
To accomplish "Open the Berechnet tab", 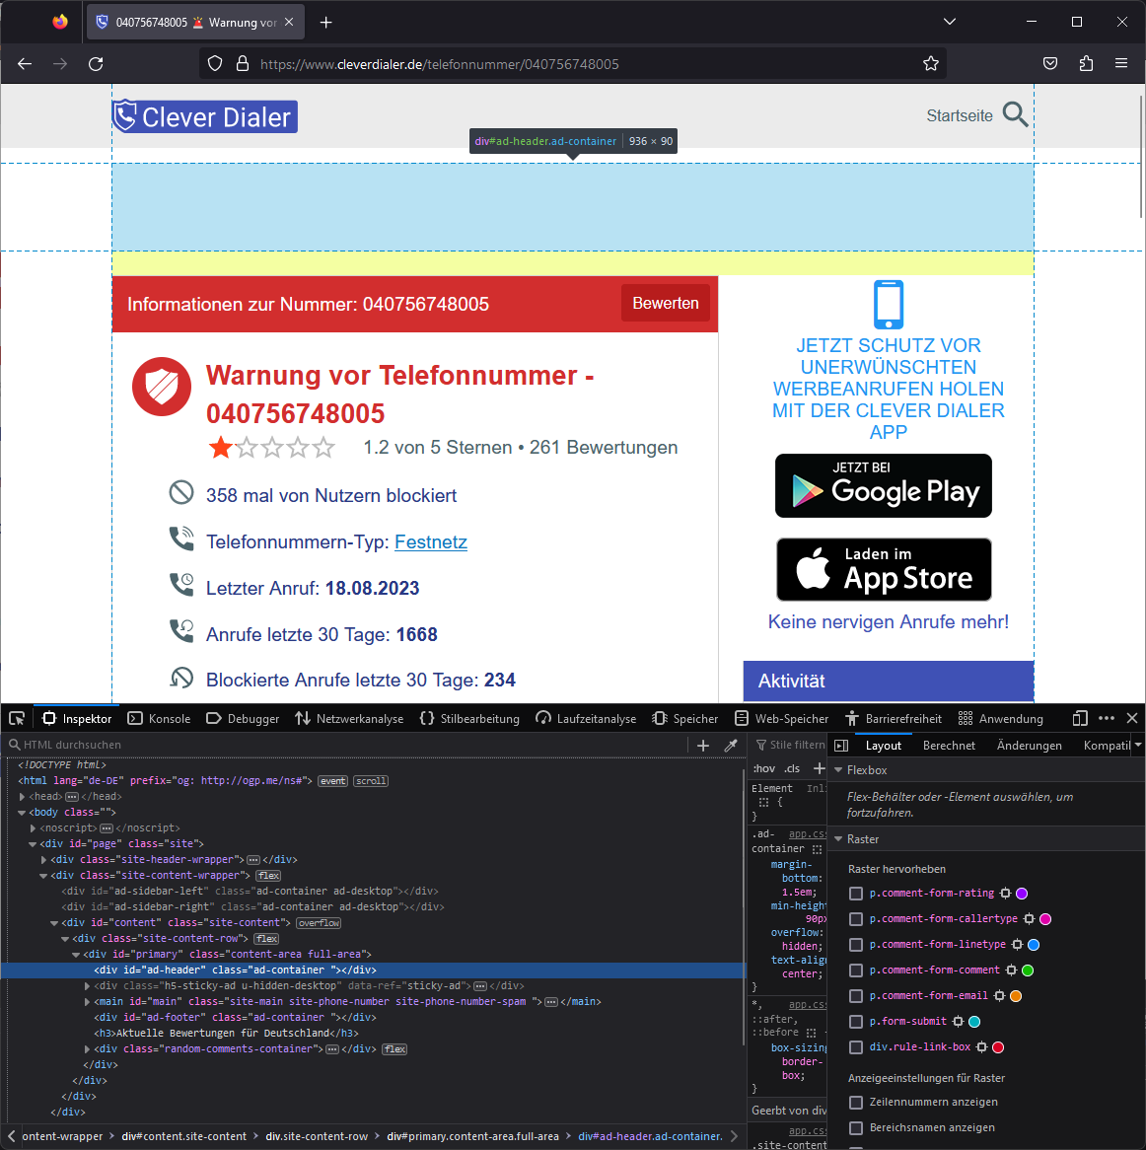I will [949, 745].
